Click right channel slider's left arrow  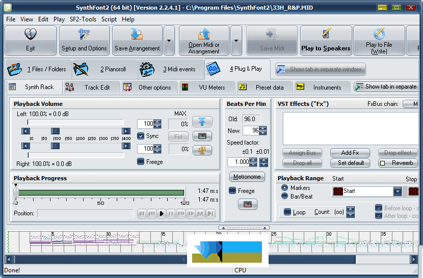(x=25, y=146)
